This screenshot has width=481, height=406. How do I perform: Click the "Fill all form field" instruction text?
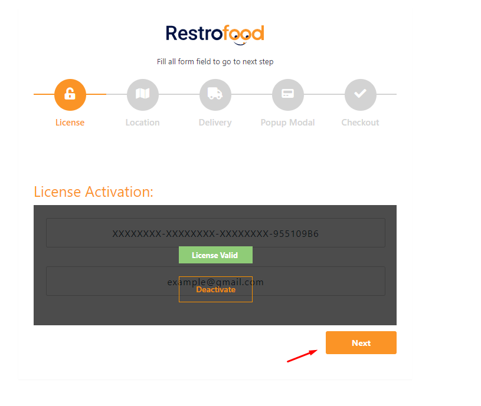point(215,61)
